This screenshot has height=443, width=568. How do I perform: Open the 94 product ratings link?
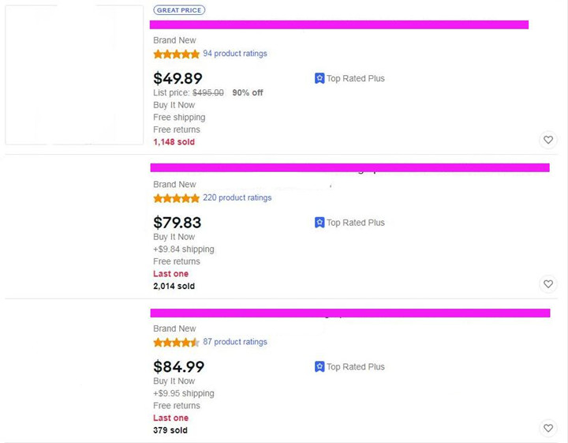(x=235, y=53)
